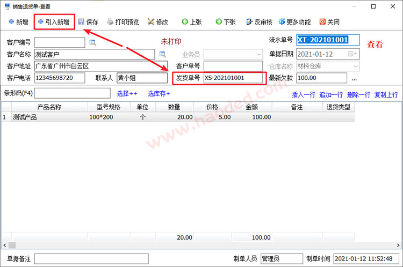Viewport: 403px width, 267px height.
Task: Open the 单据日期 calendar picker icon
Action: [352, 54]
